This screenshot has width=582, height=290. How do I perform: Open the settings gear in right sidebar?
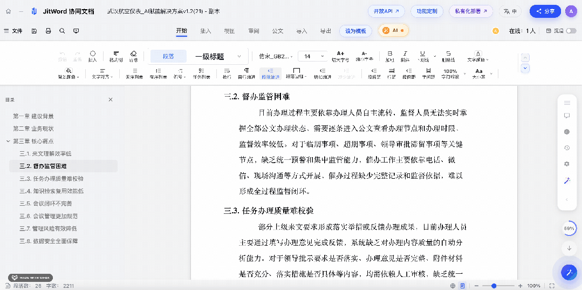[567, 164]
